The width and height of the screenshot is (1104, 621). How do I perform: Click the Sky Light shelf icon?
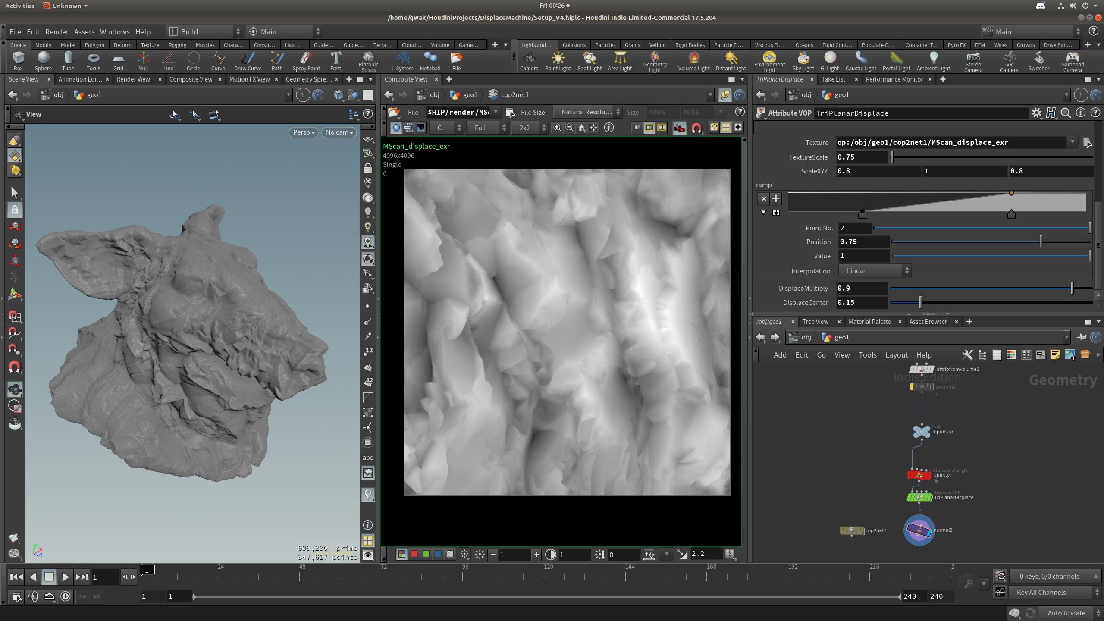[x=803, y=61]
